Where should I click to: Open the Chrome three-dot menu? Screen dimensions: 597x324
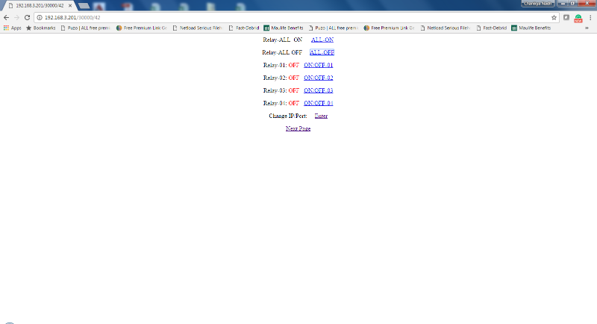(590, 17)
